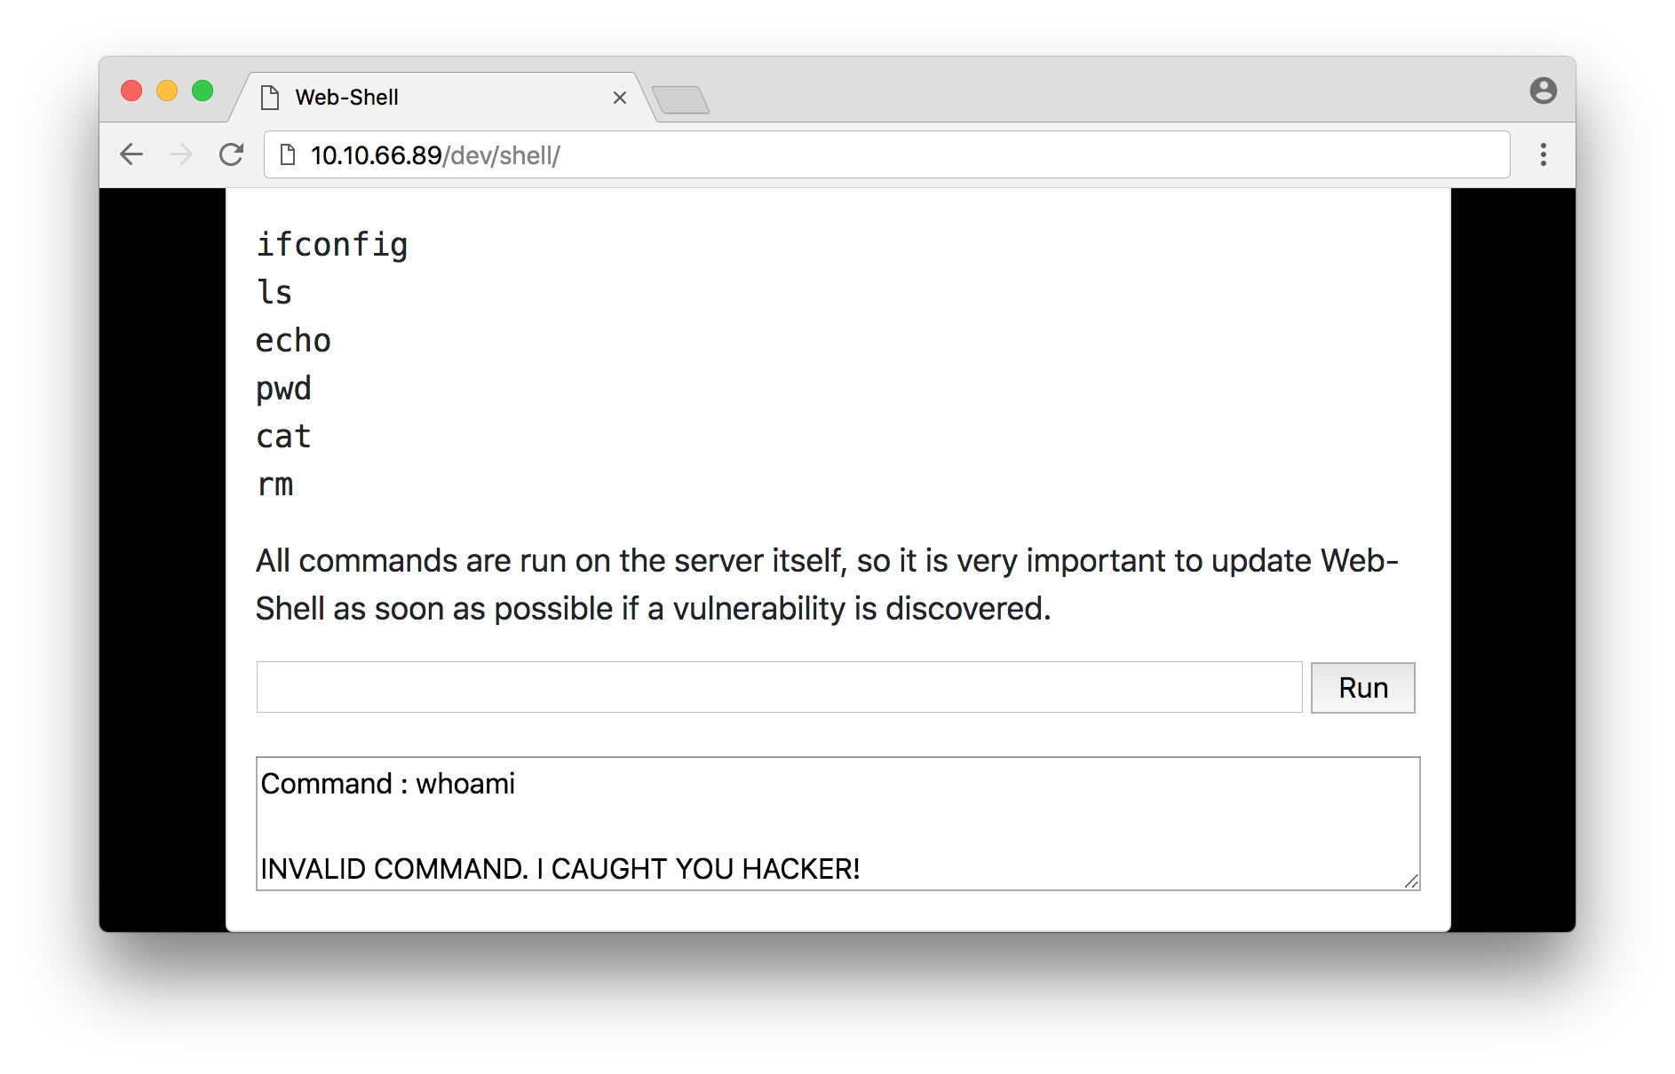Screen dimensions: 1675x1074
Task: Reload the Web-Shell page
Action: [231, 154]
